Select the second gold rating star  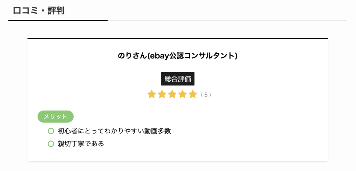coord(162,94)
